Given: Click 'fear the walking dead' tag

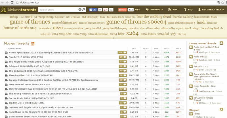Looking at the screenshot, I should (x=154, y=16).
